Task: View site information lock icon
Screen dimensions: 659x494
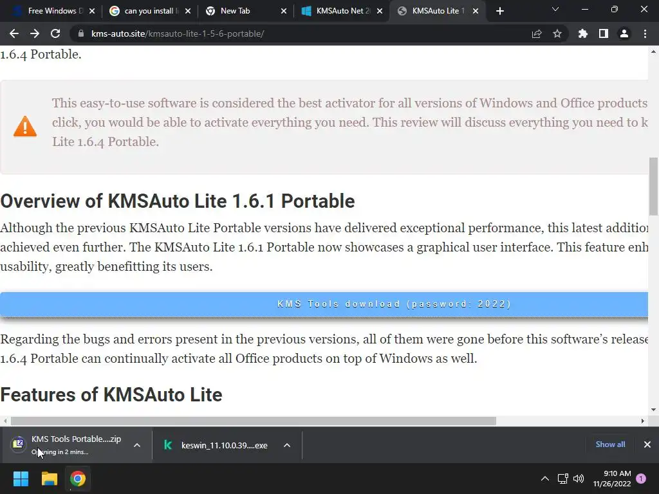Action: 80,33
